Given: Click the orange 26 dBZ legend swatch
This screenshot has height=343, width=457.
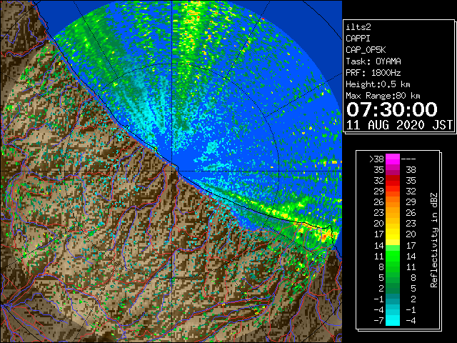Looking at the screenshot, I should (393, 202).
